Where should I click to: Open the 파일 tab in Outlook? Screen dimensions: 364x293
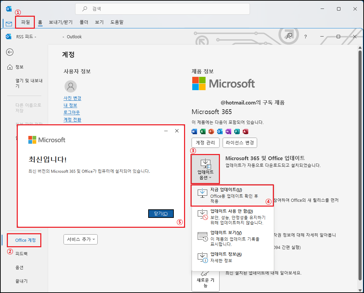[25, 22]
